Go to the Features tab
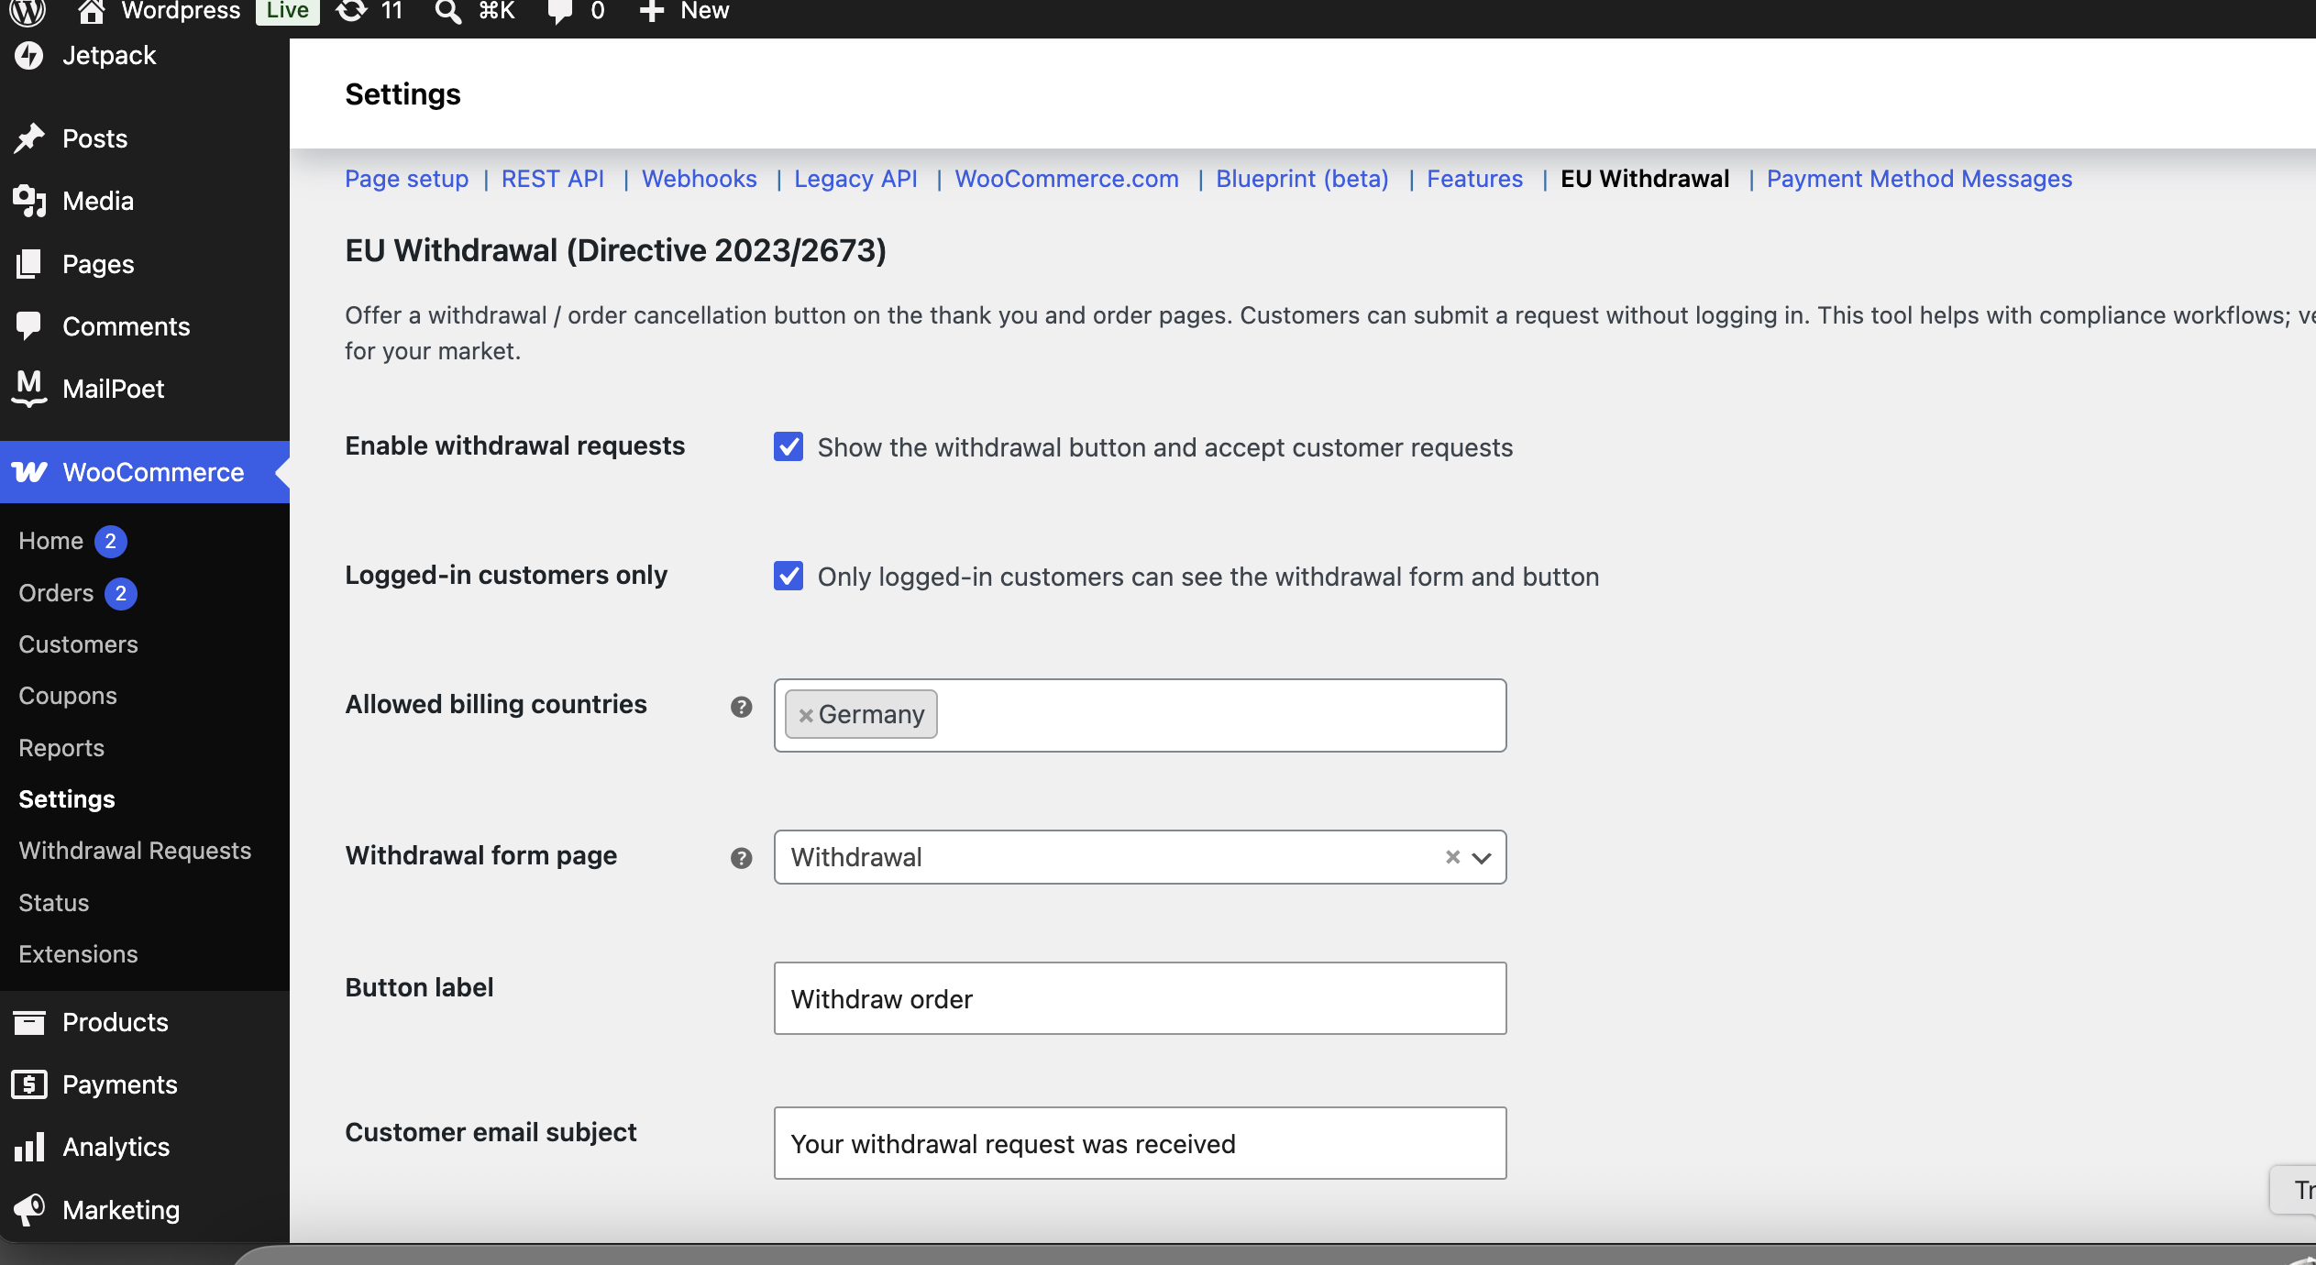This screenshot has height=1265, width=2316. [x=1474, y=179]
